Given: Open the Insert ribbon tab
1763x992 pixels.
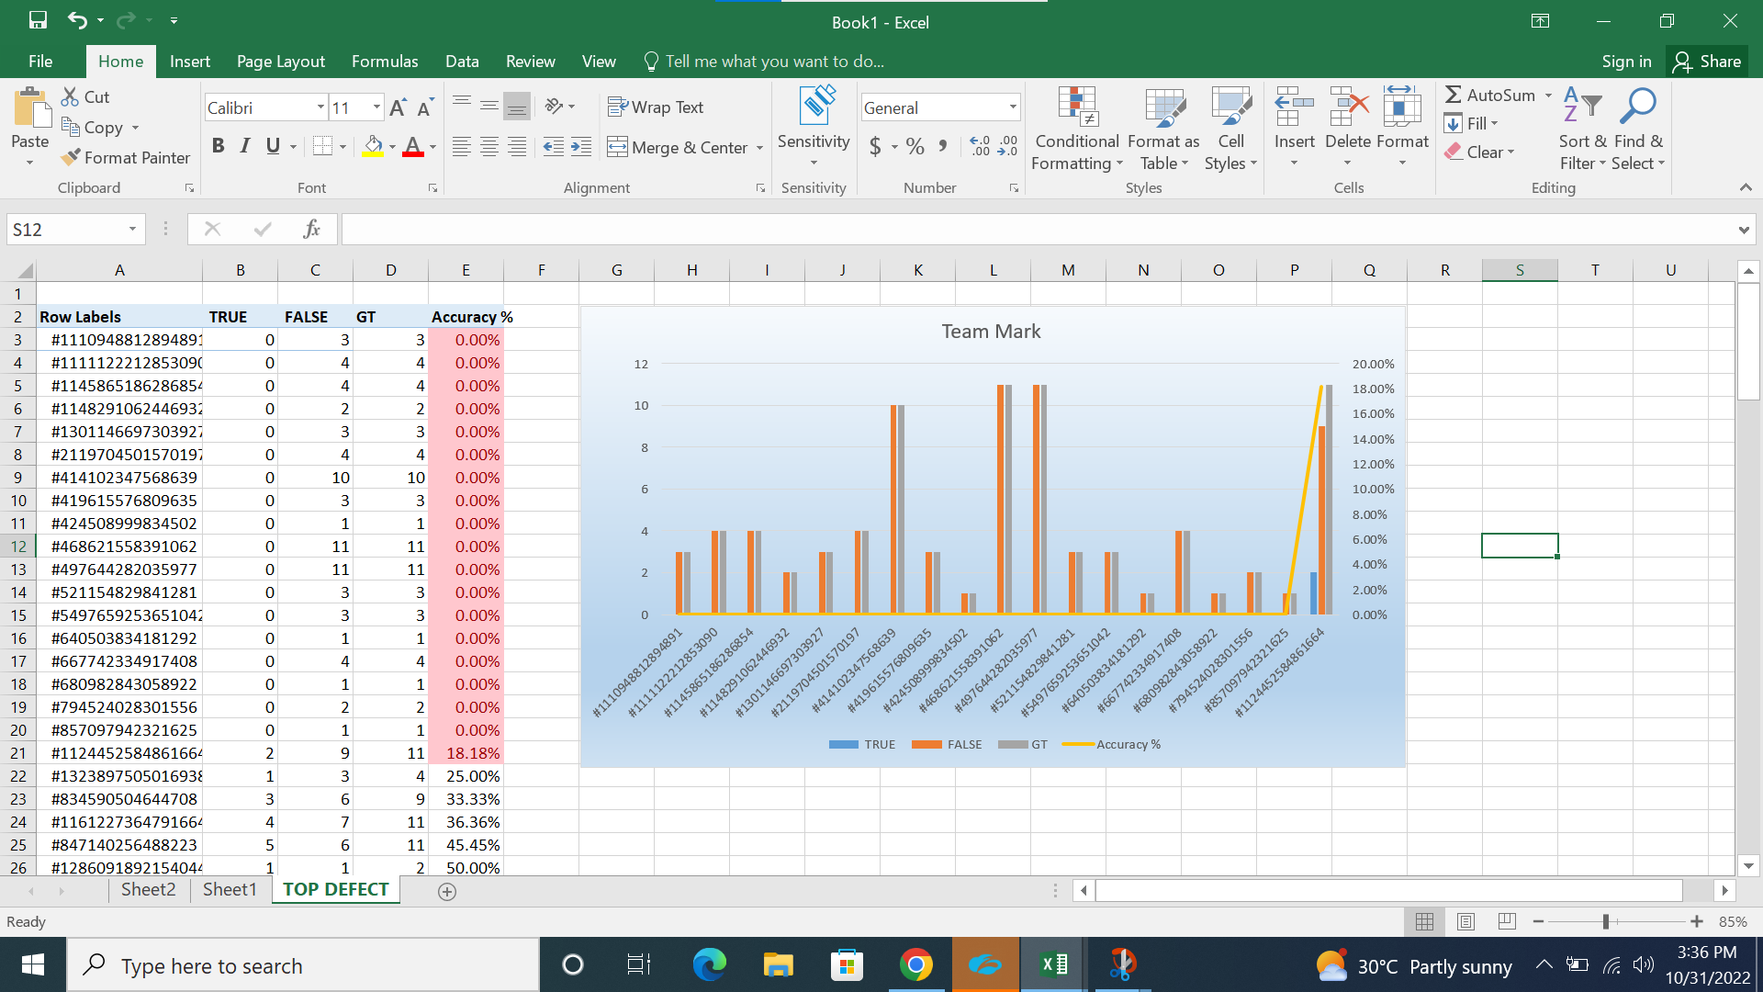Looking at the screenshot, I should tap(189, 62).
